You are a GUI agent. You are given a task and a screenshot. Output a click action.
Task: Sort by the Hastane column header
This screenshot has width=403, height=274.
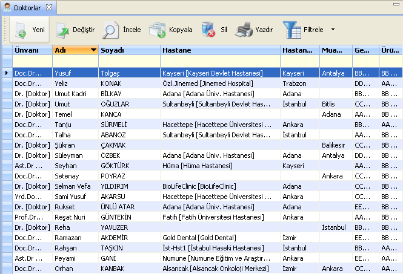coord(220,50)
